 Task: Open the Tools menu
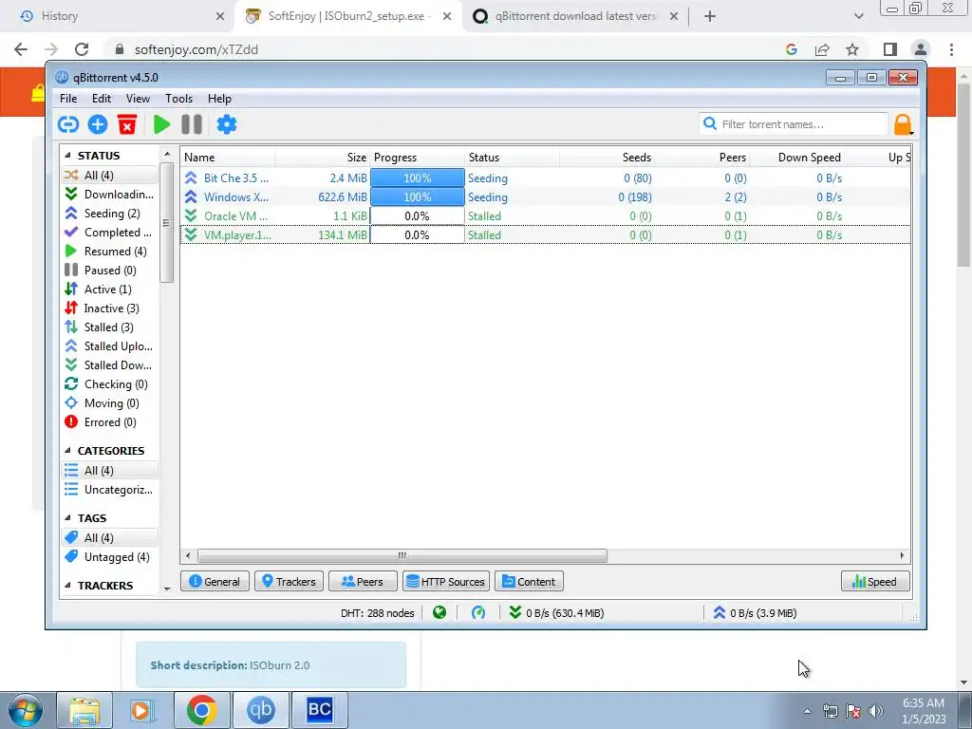click(178, 99)
